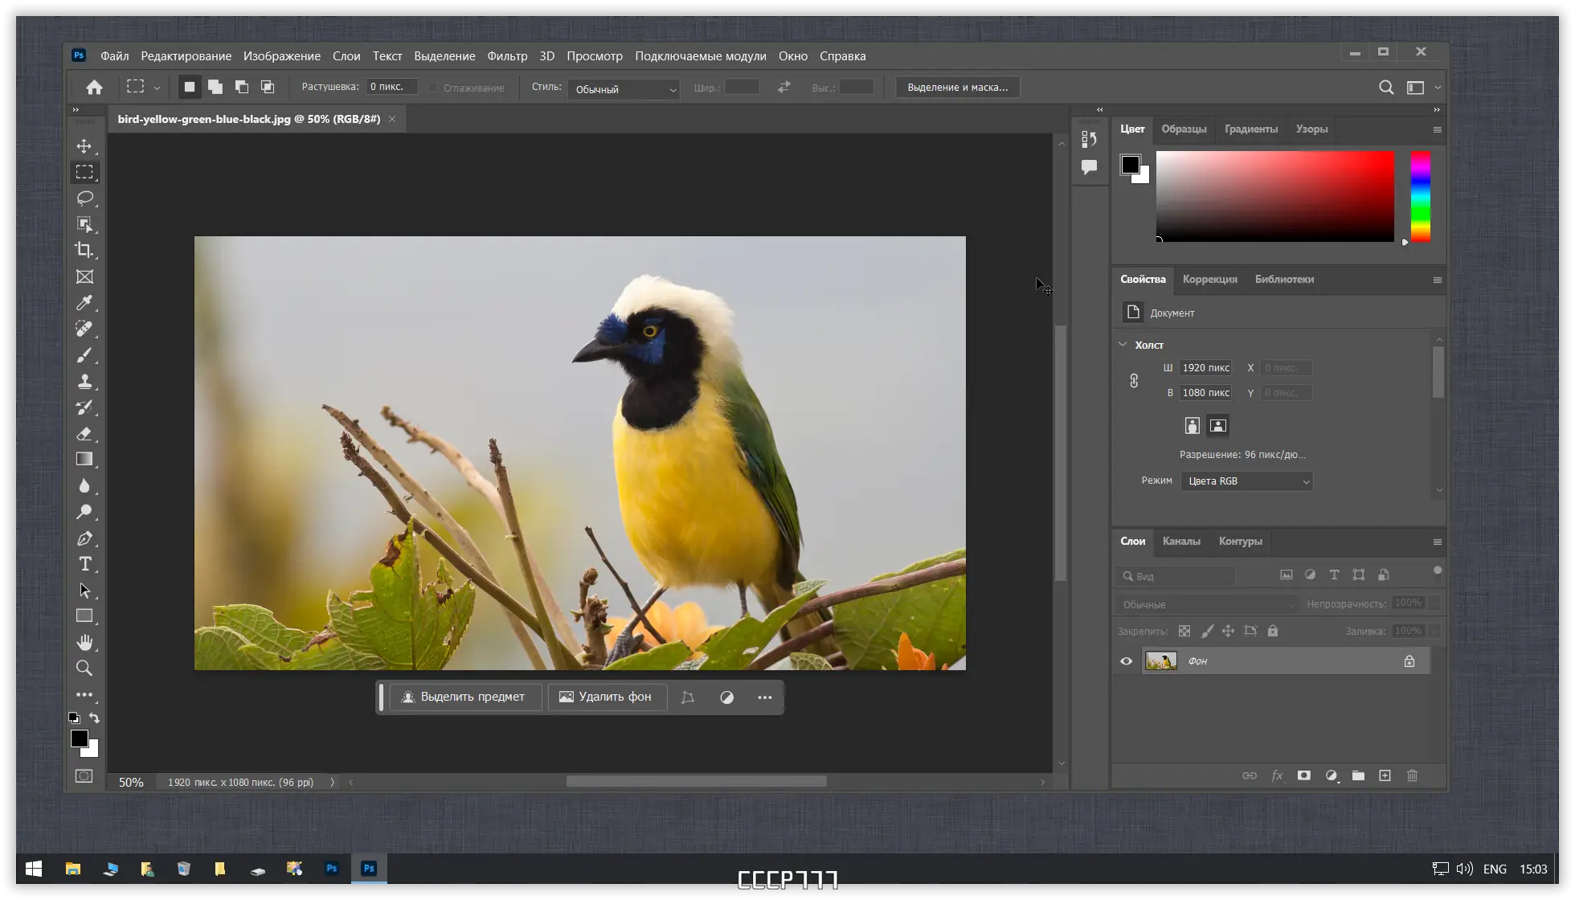Collapse the Холст section

point(1123,345)
